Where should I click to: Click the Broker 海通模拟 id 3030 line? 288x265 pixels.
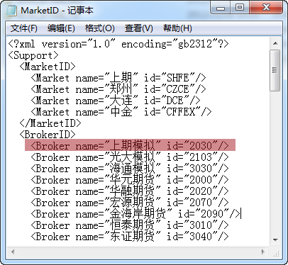[130, 169]
